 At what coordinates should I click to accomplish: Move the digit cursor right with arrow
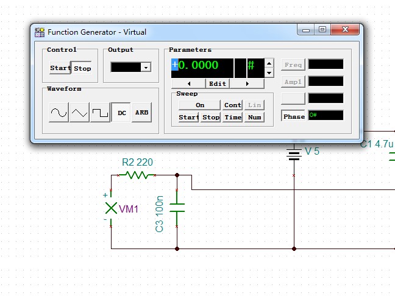coord(247,84)
